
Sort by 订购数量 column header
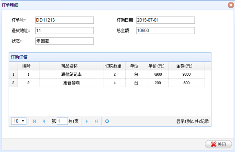pos(115,66)
